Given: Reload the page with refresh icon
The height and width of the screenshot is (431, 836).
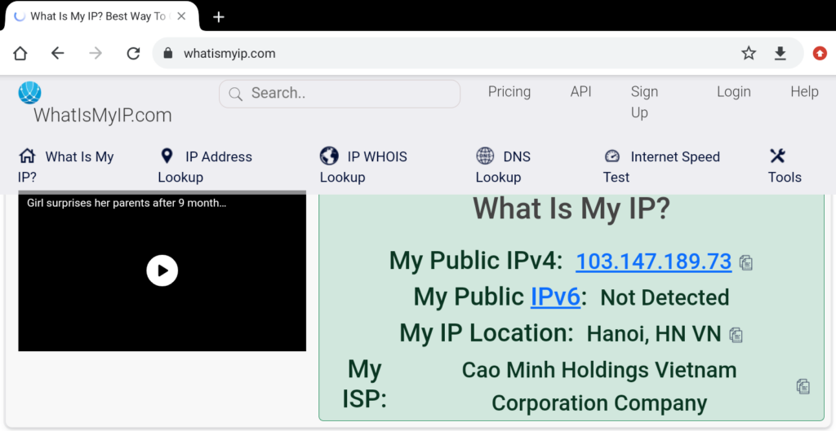Looking at the screenshot, I should [133, 53].
